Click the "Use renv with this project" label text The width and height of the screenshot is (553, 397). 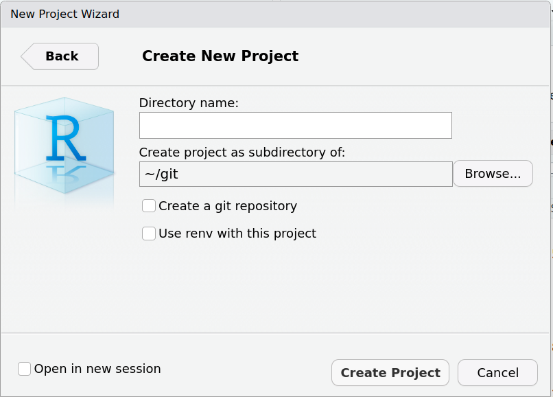[237, 234]
